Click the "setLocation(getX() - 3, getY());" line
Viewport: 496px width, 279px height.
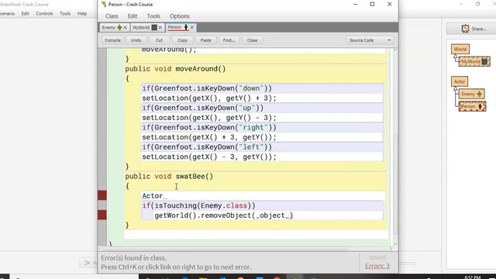263,157
